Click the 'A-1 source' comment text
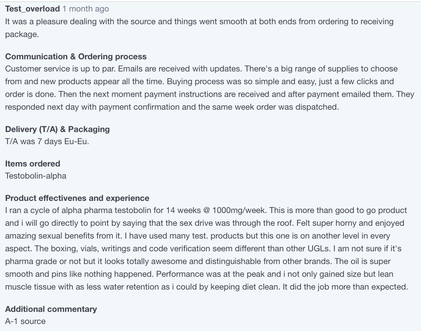Image resolution: width=421 pixels, height=331 pixels. pyautogui.click(x=25, y=321)
